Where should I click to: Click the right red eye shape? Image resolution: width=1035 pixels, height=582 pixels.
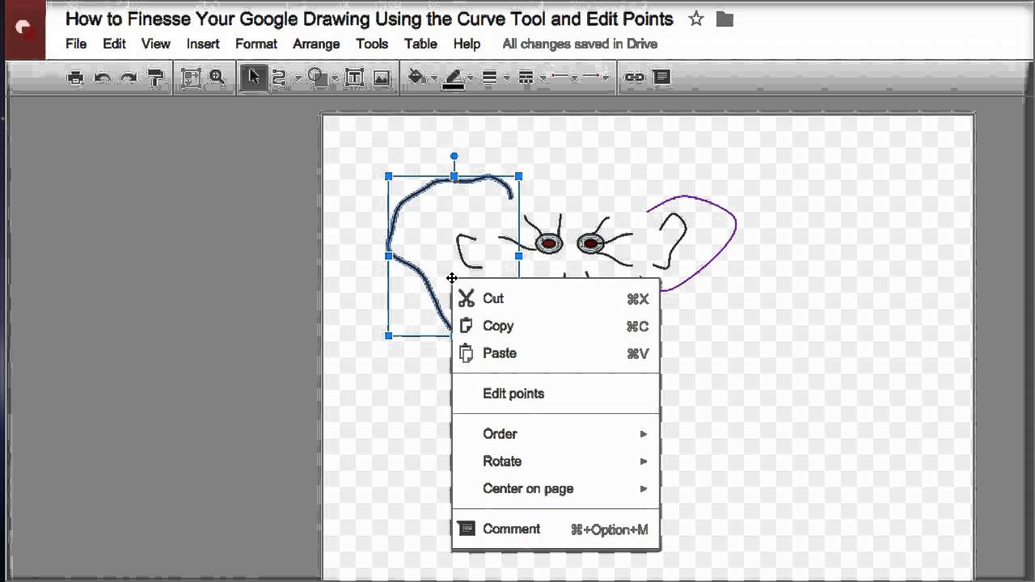[x=591, y=243]
